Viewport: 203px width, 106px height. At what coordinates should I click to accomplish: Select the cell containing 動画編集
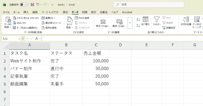[29, 84]
